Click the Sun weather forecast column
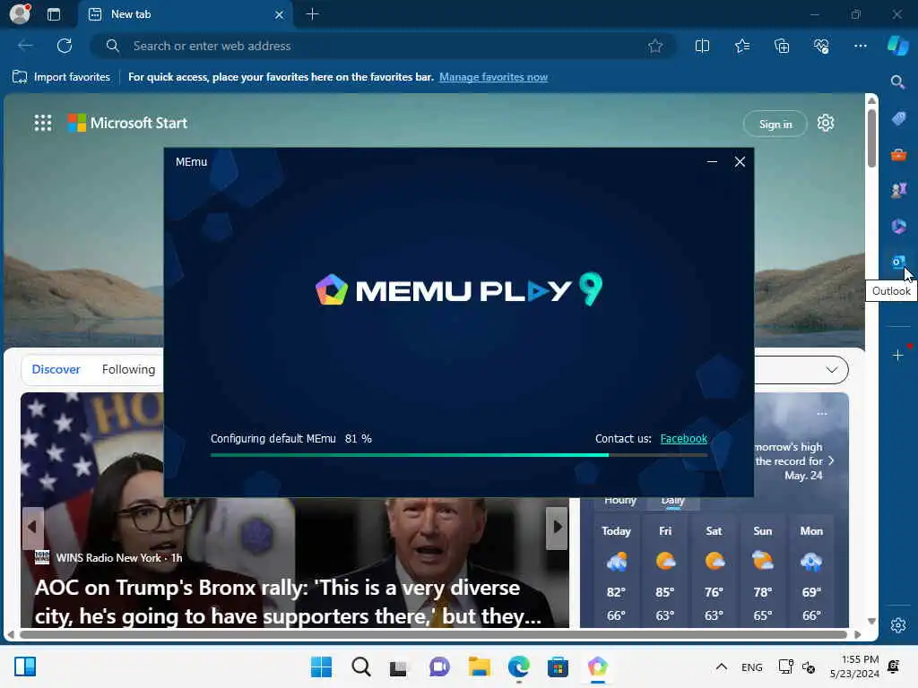Image resolution: width=918 pixels, height=688 pixels. point(762,572)
